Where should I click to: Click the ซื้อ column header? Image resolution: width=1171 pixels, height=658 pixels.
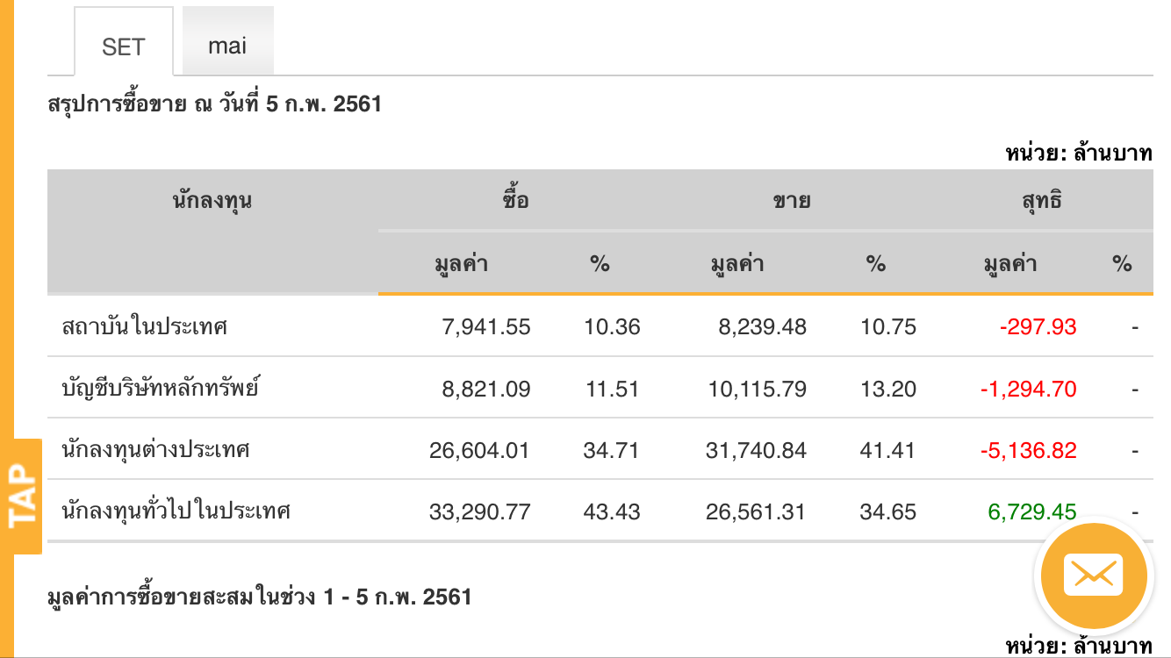(515, 200)
